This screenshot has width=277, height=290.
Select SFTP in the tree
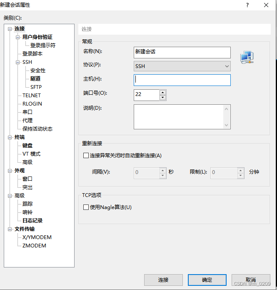pyautogui.click(x=36, y=87)
